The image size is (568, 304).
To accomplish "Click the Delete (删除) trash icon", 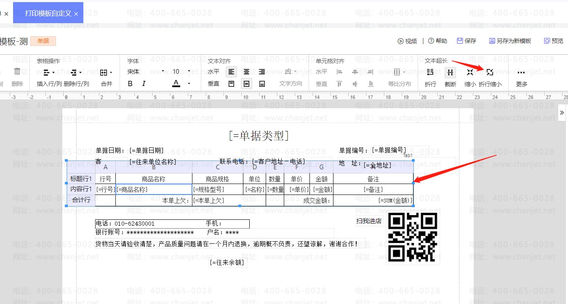I will [17, 72].
